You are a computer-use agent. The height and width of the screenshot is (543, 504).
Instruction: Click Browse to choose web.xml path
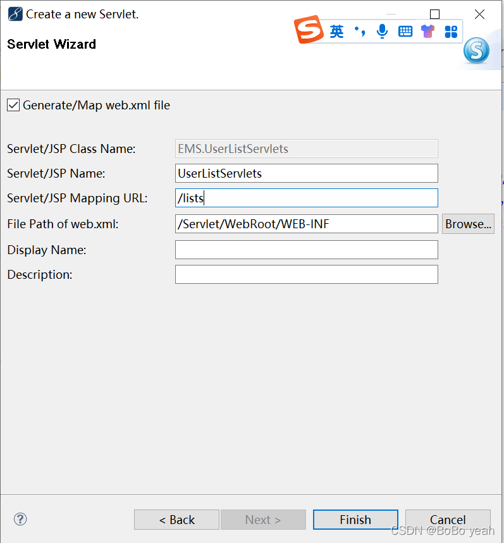pyautogui.click(x=468, y=223)
